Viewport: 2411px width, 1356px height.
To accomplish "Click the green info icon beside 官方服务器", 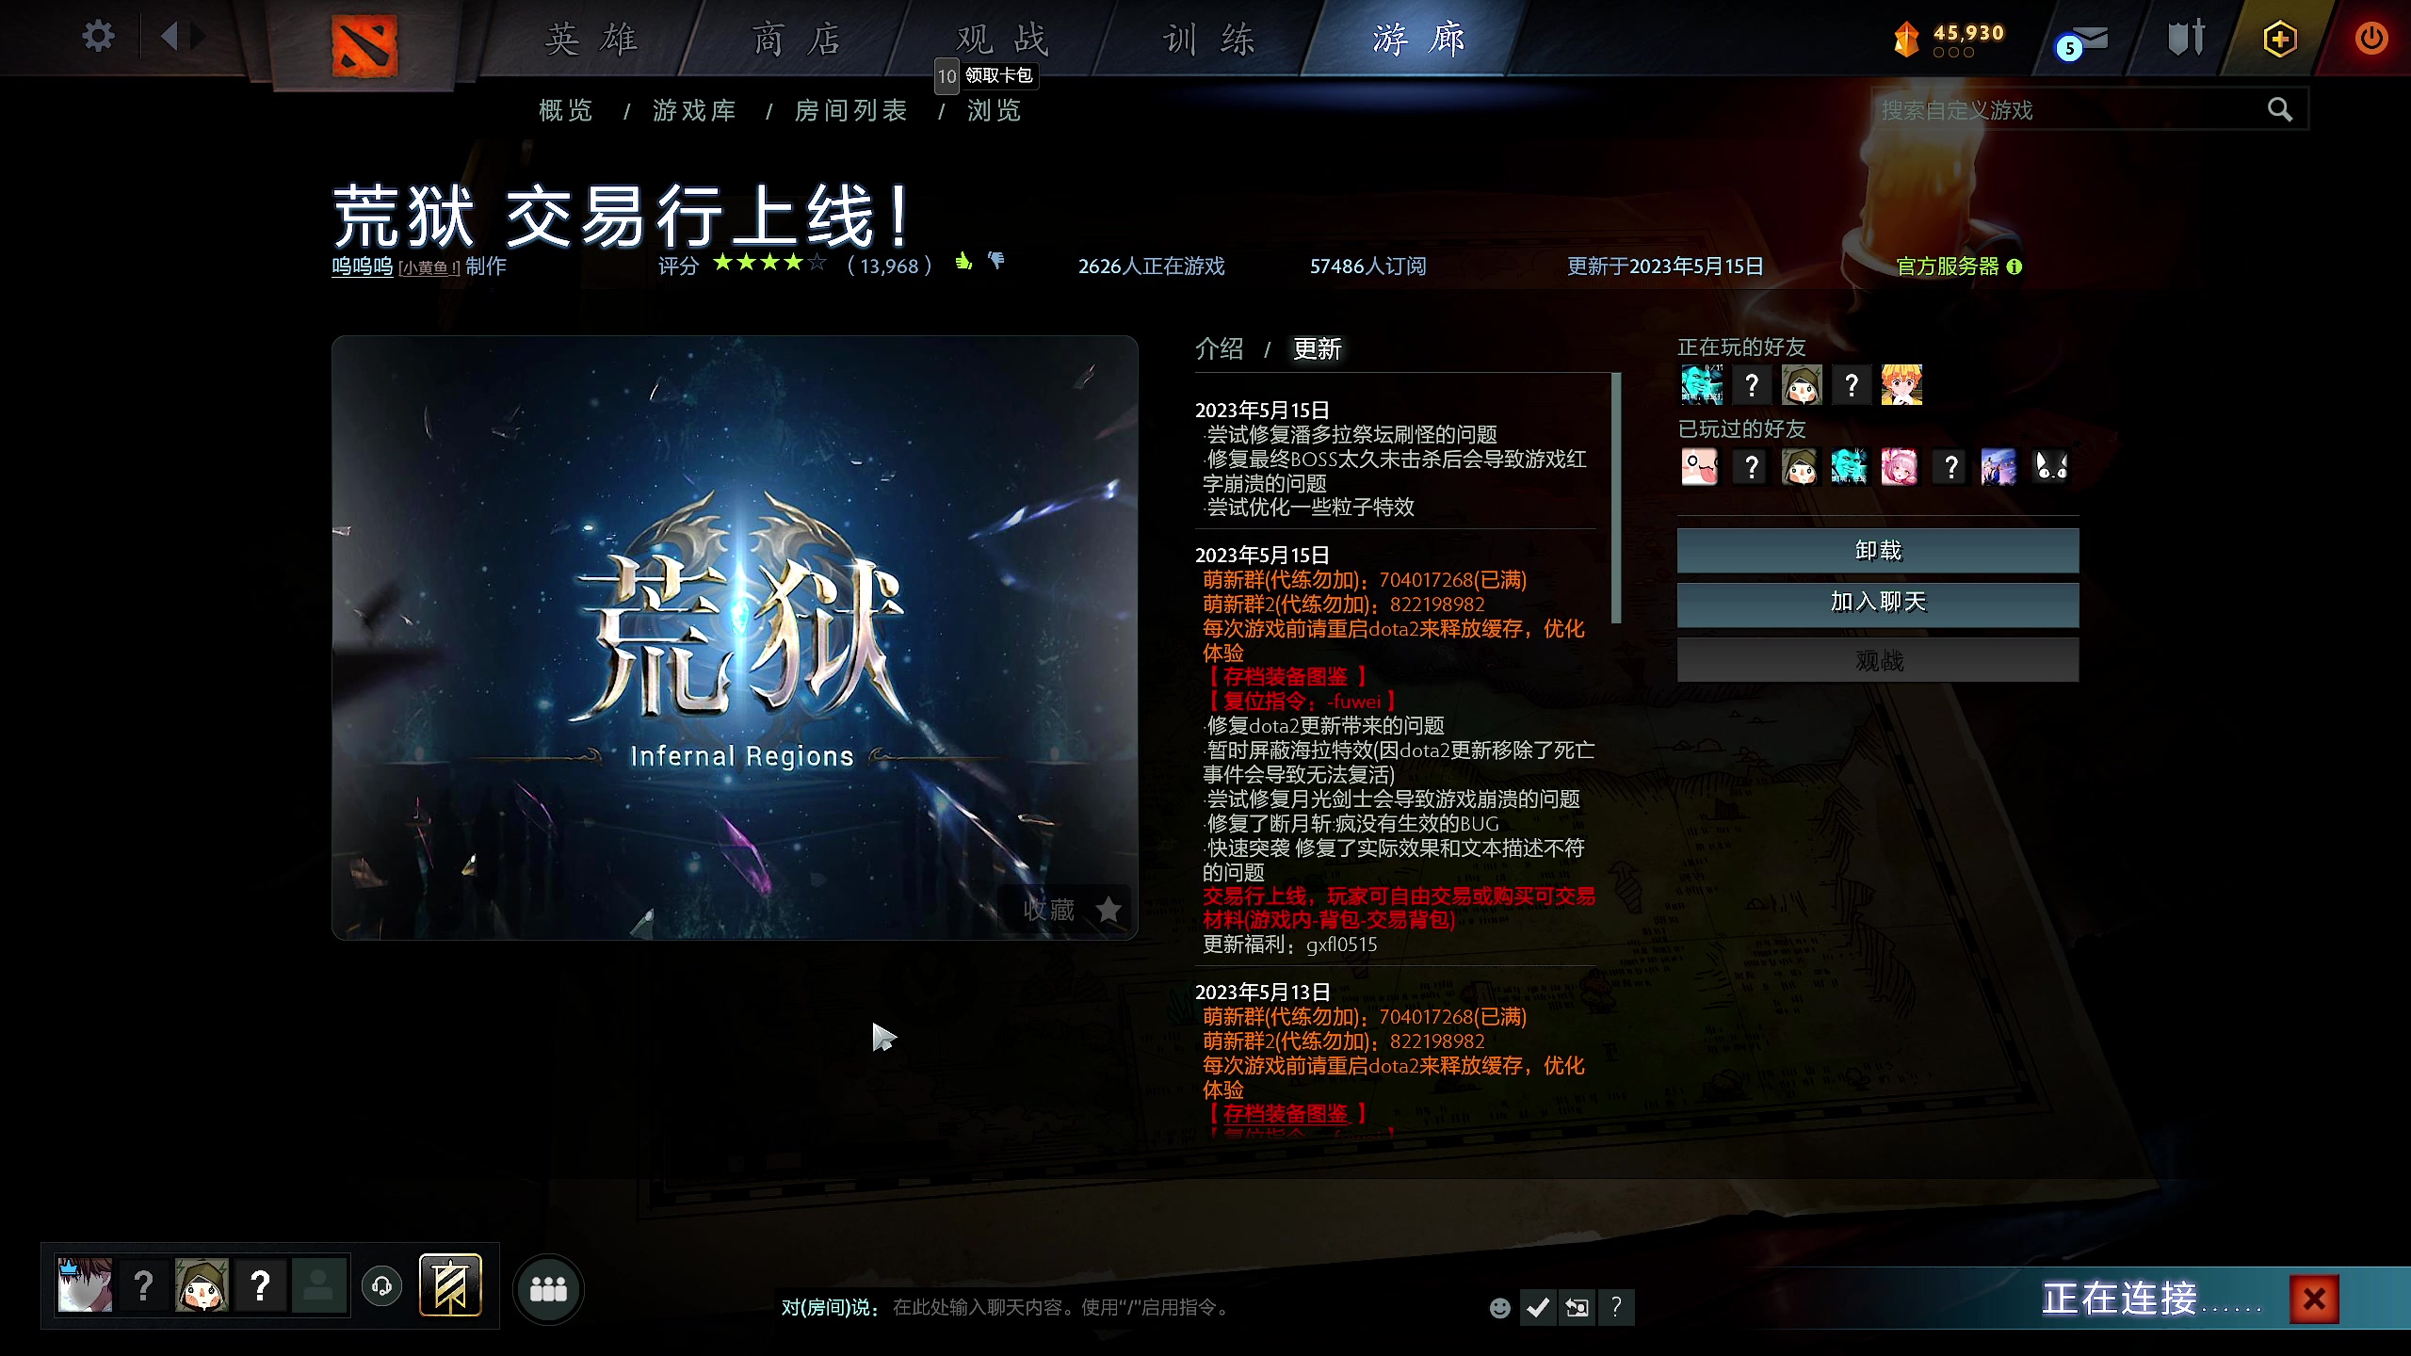I will [2015, 266].
